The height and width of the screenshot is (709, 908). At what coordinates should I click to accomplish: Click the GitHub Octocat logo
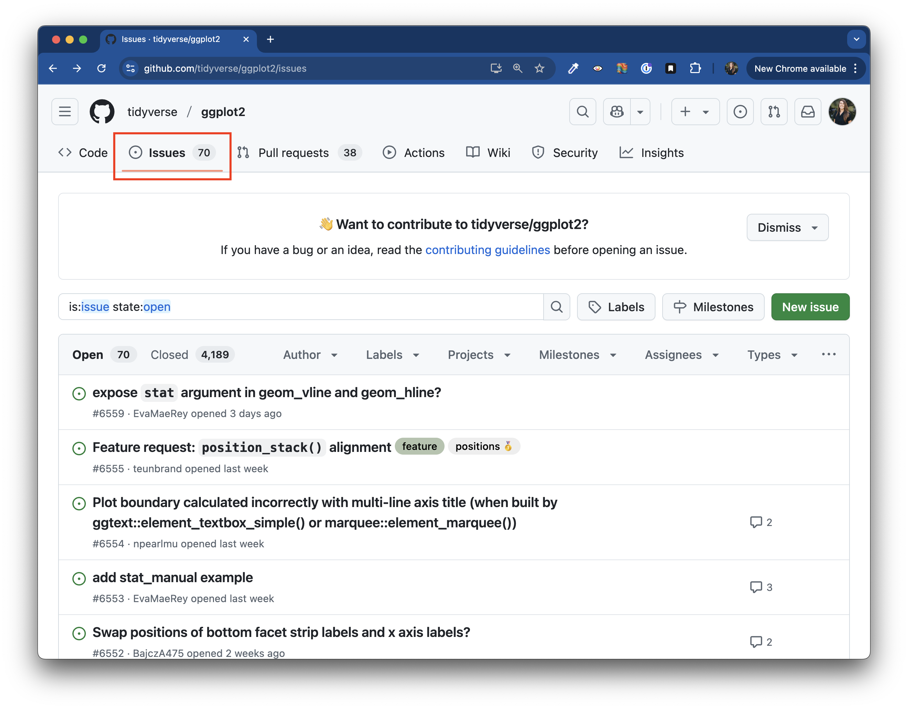(x=102, y=112)
